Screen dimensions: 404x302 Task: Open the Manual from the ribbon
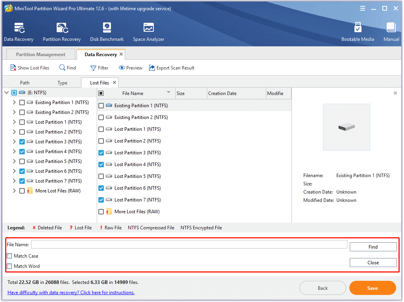pyautogui.click(x=391, y=32)
